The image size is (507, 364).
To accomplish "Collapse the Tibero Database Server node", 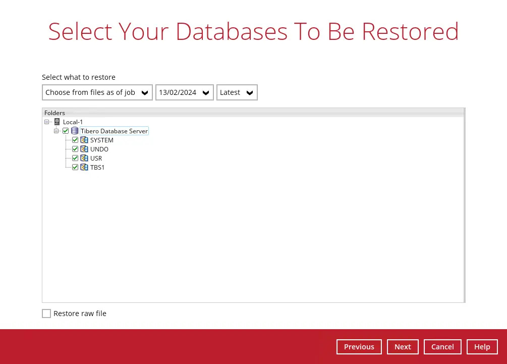I will click(57, 131).
